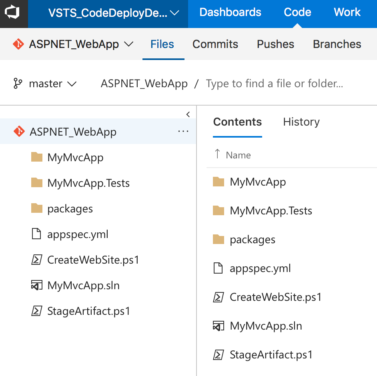This screenshot has height=376, width=377.
Task: Open the Work hub
Action: pyautogui.click(x=347, y=12)
